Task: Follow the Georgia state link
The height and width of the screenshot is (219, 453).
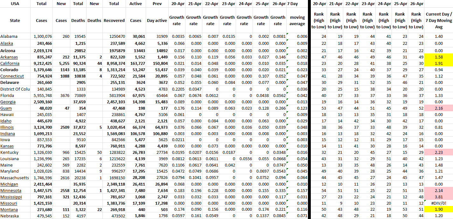Action: tap(8, 102)
